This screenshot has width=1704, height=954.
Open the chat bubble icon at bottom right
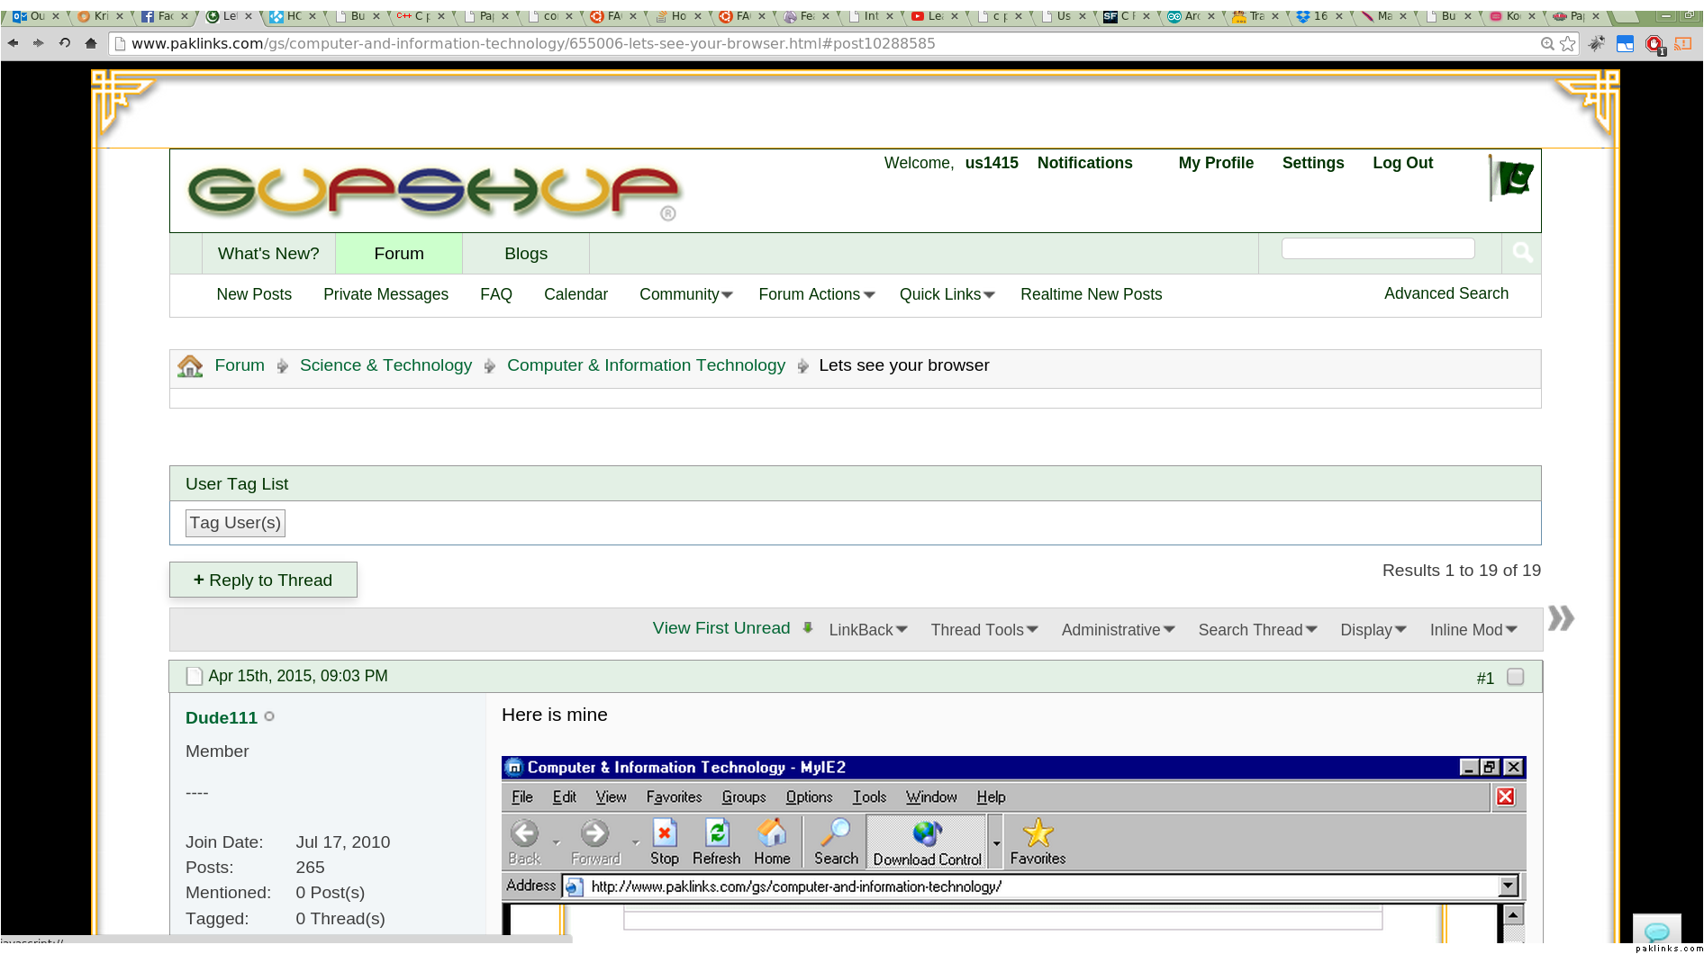[1656, 931]
